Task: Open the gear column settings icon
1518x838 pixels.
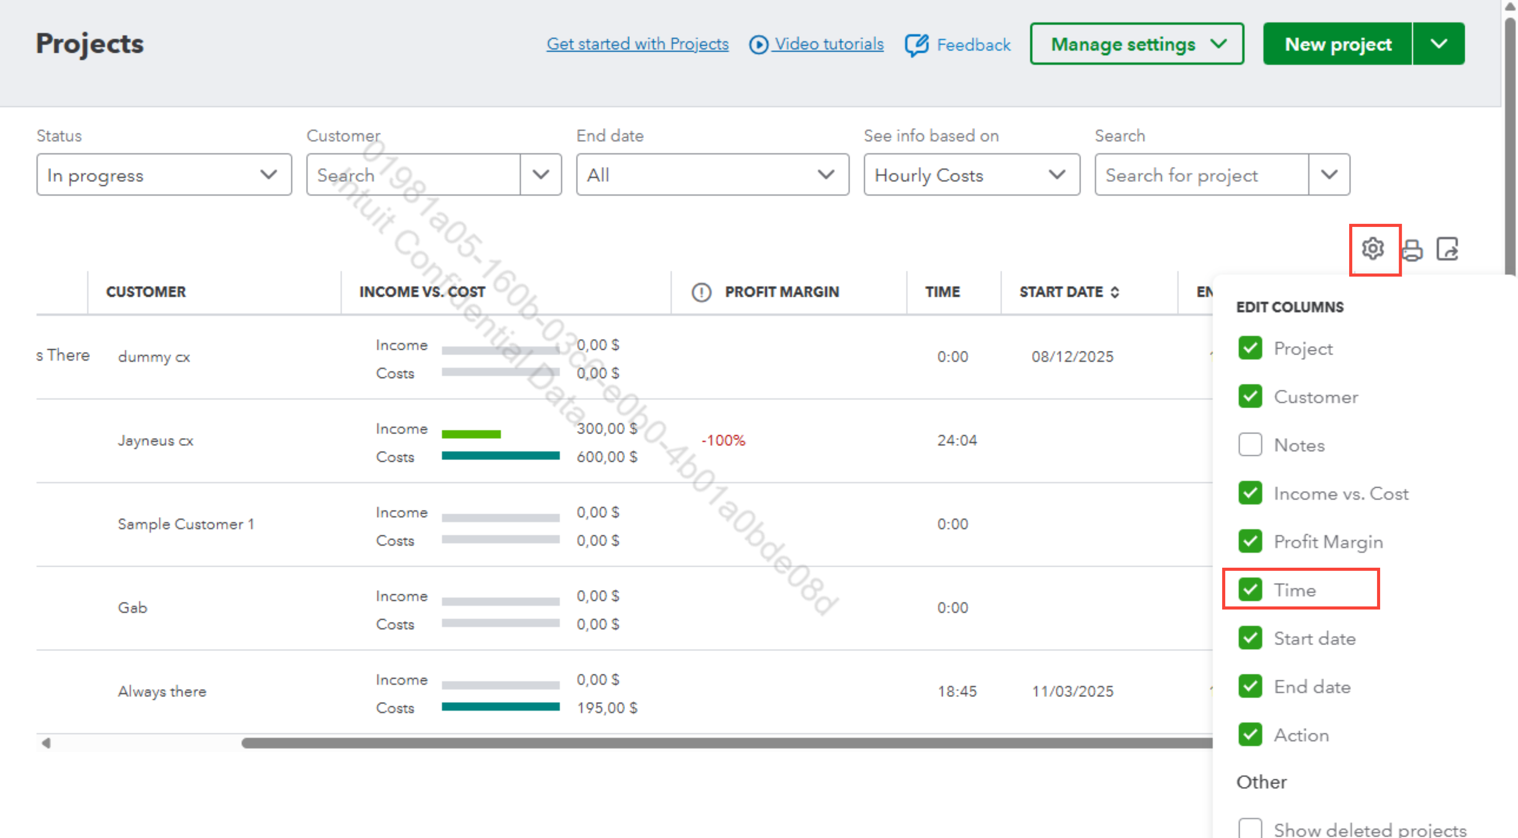Action: pyautogui.click(x=1372, y=249)
